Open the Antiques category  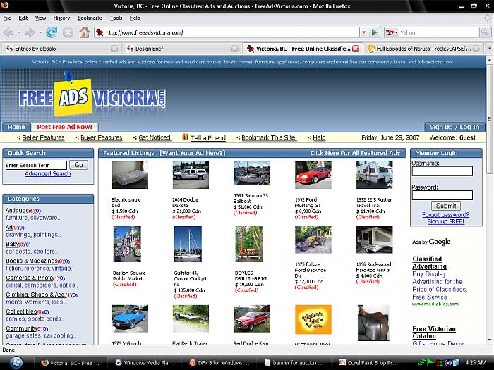point(17,211)
